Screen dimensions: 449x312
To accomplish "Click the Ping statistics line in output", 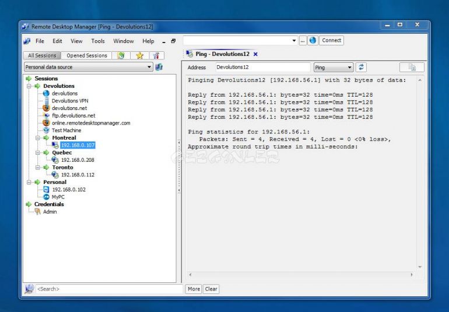I will coord(249,132).
